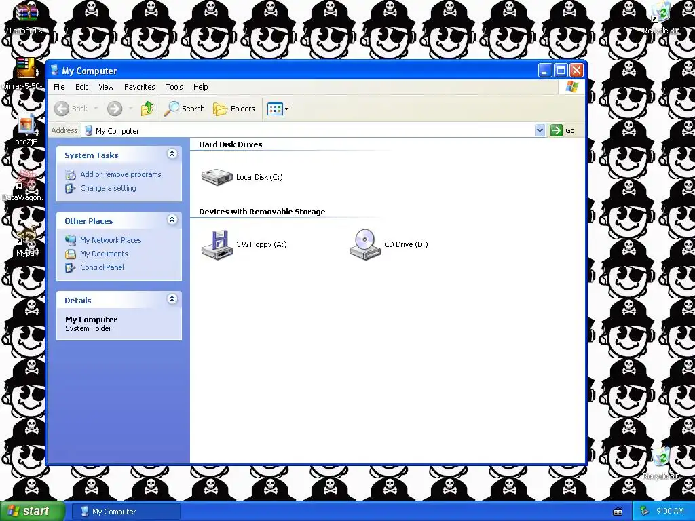This screenshot has width=695, height=521.
Task: Expand the Address bar dropdown
Action: 540,130
